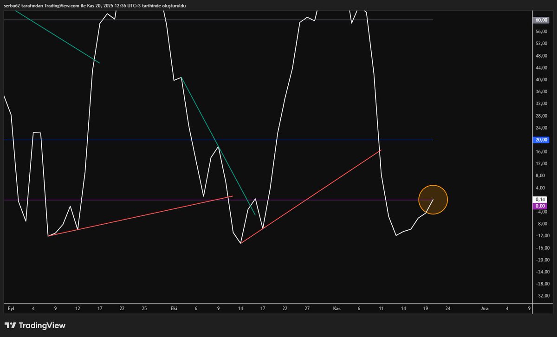
Task: Select the 16,00 axis value
Action: click(x=540, y=152)
